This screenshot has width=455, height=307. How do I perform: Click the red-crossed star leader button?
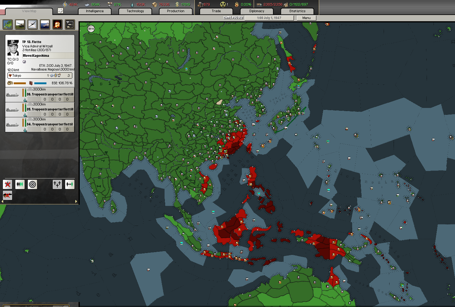pos(8,184)
